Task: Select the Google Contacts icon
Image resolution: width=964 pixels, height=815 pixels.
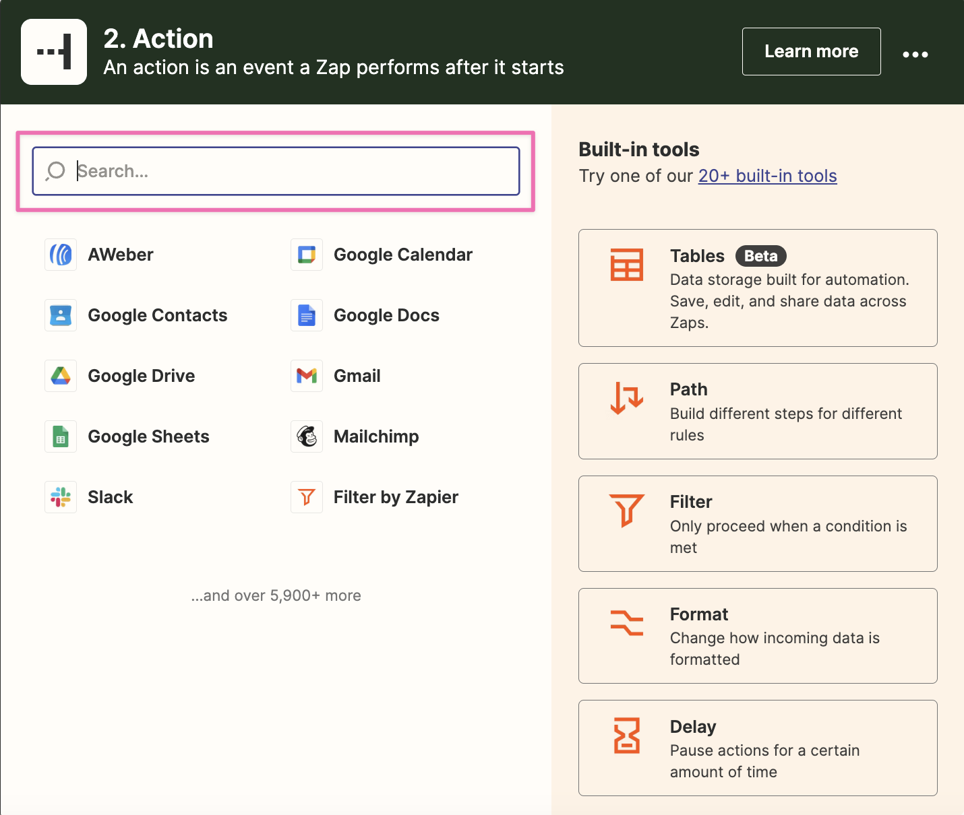Action: click(61, 315)
